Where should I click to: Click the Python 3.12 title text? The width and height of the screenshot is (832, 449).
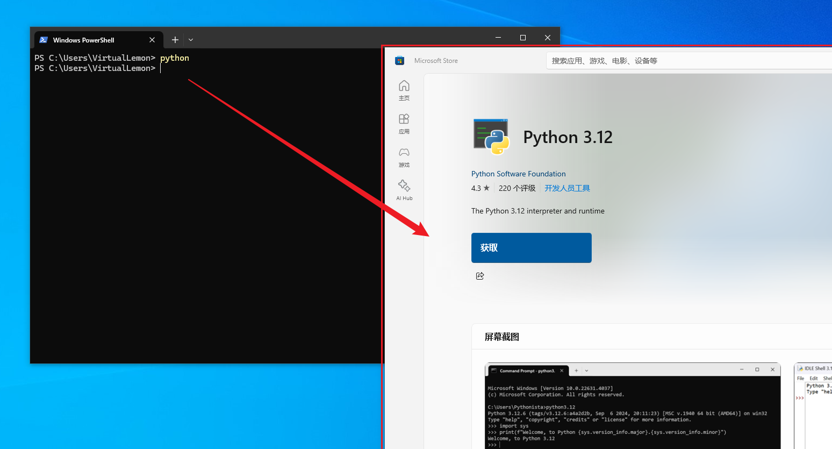click(568, 137)
